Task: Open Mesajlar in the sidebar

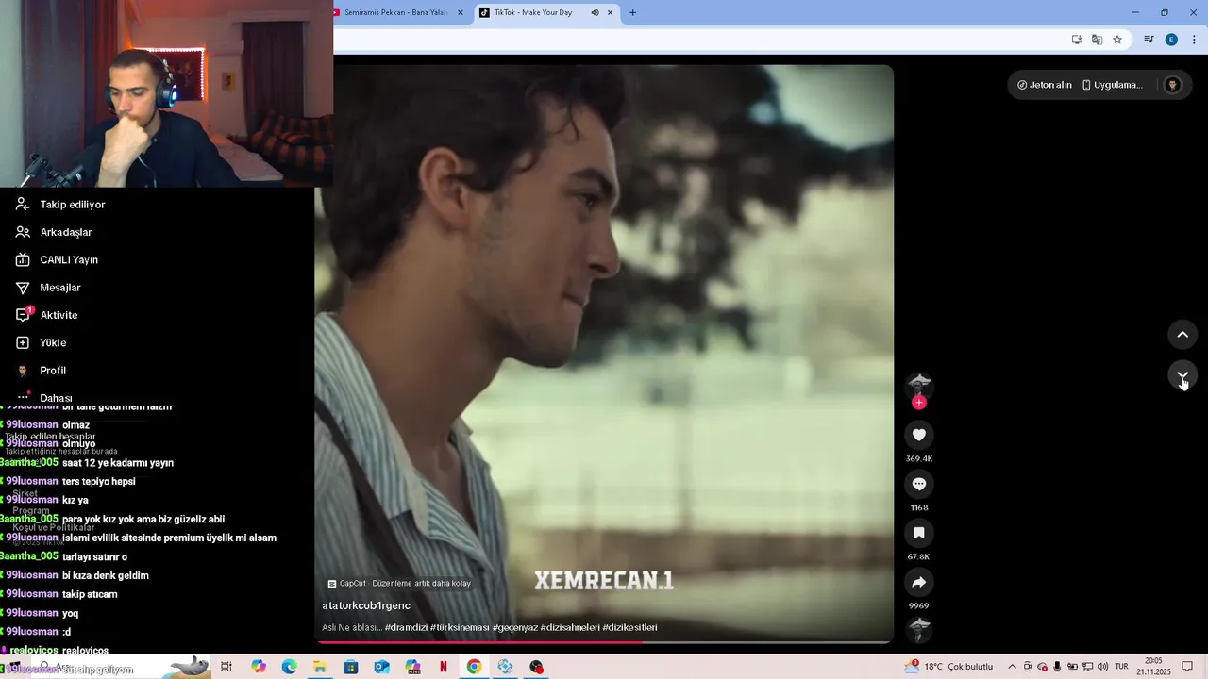Action: 60,288
